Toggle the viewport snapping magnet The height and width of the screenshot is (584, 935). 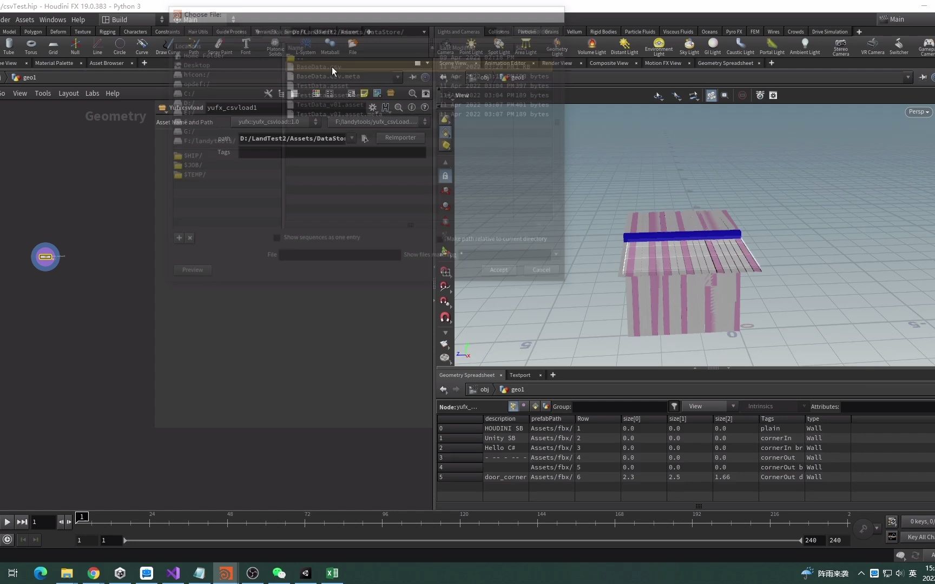coord(445,317)
